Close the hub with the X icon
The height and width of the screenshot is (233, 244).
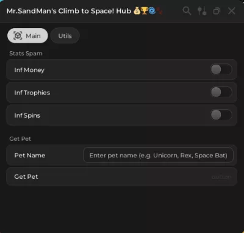point(232,11)
